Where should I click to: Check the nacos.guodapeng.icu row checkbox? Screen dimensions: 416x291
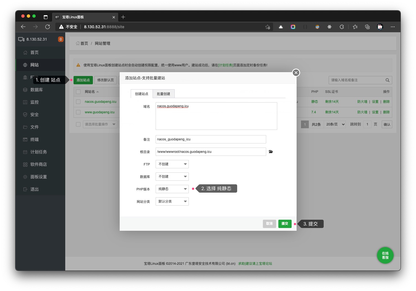pos(78,102)
